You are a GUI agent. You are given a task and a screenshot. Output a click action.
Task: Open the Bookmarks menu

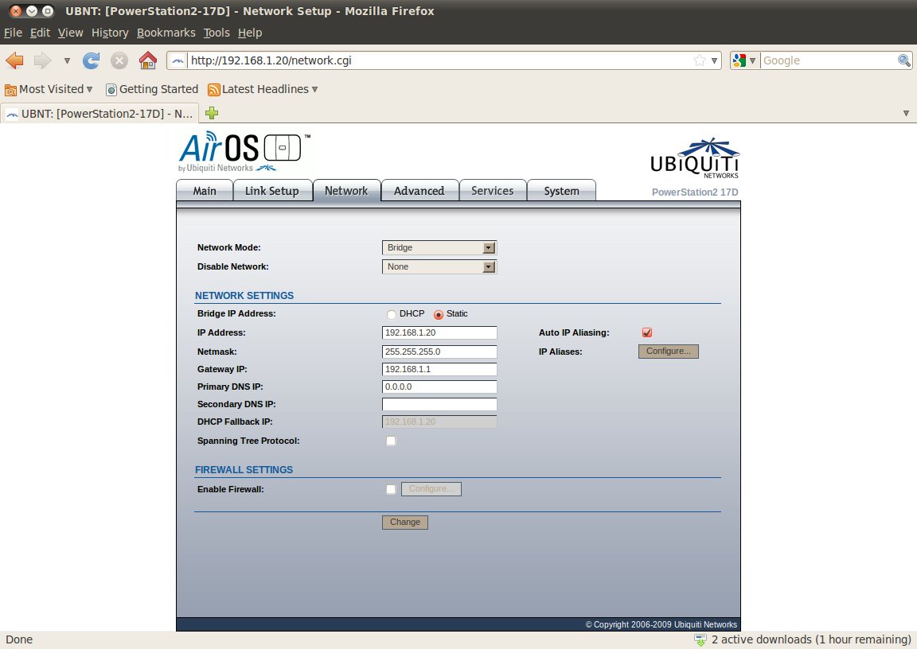[166, 33]
